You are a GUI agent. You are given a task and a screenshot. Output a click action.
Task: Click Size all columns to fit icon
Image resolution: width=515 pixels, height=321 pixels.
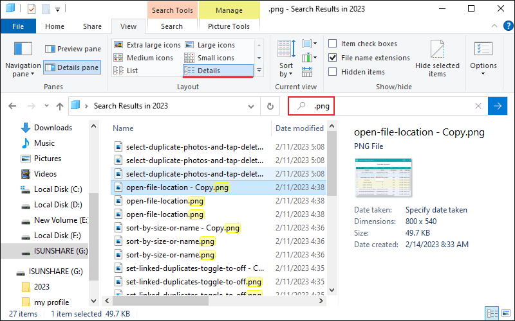pos(307,72)
